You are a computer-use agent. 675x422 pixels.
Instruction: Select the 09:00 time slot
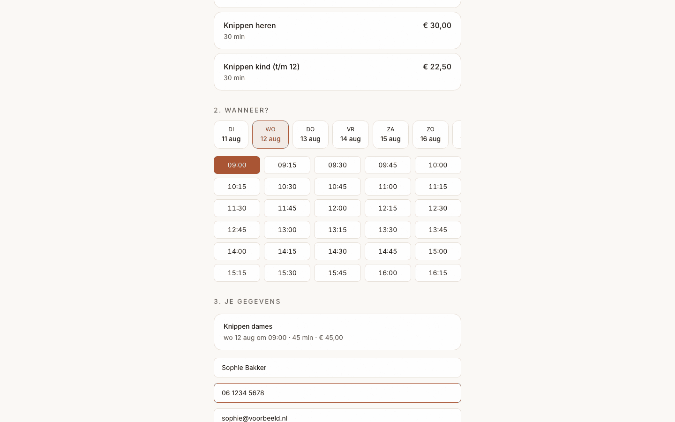coord(237,165)
